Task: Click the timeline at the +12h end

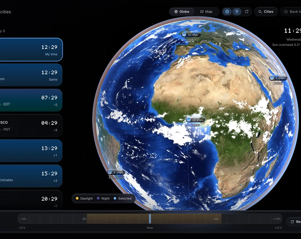Action: pos(277,219)
